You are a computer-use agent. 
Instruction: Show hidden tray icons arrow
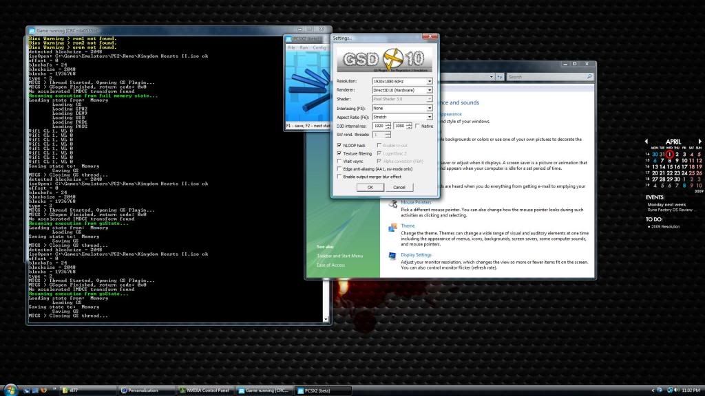coord(653,390)
